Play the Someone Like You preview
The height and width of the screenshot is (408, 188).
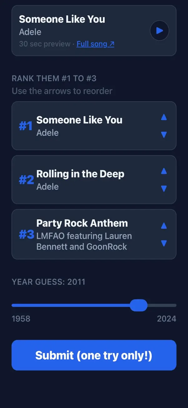tap(159, 31)
